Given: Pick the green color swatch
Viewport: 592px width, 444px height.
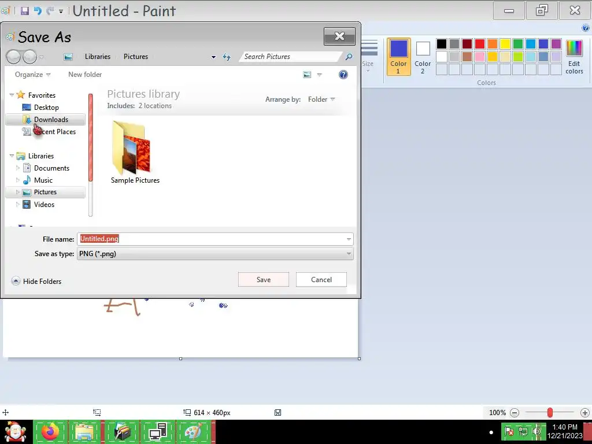Looking at the screenshot, I should 518,44.
